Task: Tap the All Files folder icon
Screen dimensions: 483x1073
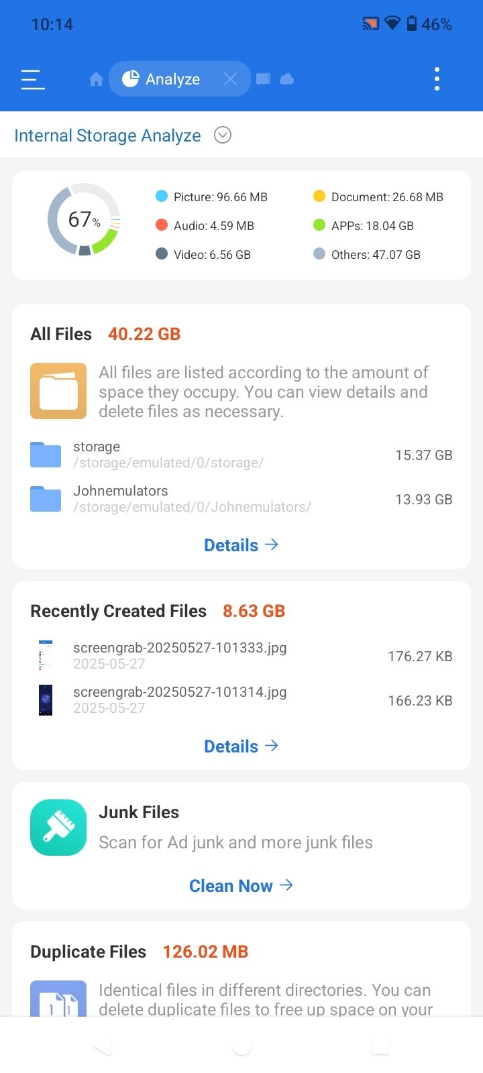Action: [58, 391]
